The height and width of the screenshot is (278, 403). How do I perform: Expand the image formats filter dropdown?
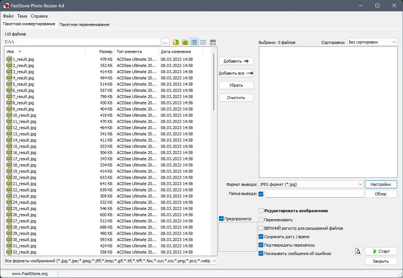pos(215,260)
